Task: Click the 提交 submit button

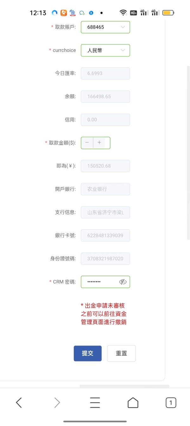Action: click(88, 354)
